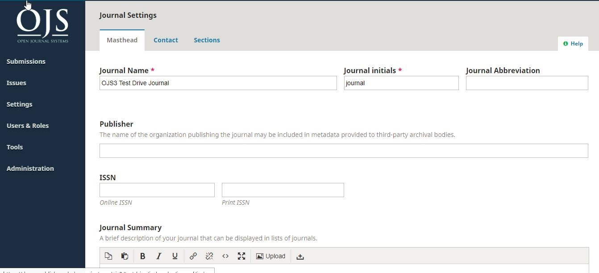Toggle bold formatting in the editor
The image size is (599, 273).
[x=143, y=256]
